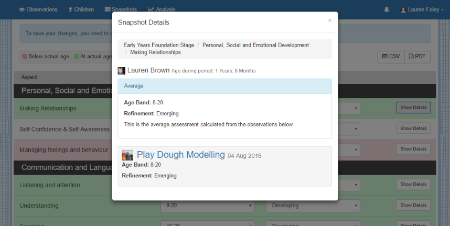The image size is (450, 226).
Task: Show Details for Making Relationships
Action: [x=413, y=107]
